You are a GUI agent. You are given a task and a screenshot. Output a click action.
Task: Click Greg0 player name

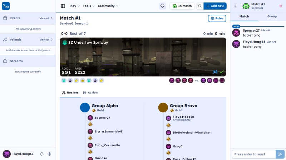pos(177,146)
